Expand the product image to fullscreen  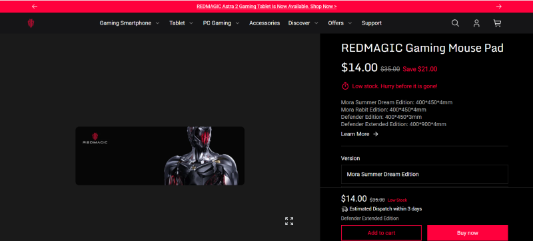(289, 221)
